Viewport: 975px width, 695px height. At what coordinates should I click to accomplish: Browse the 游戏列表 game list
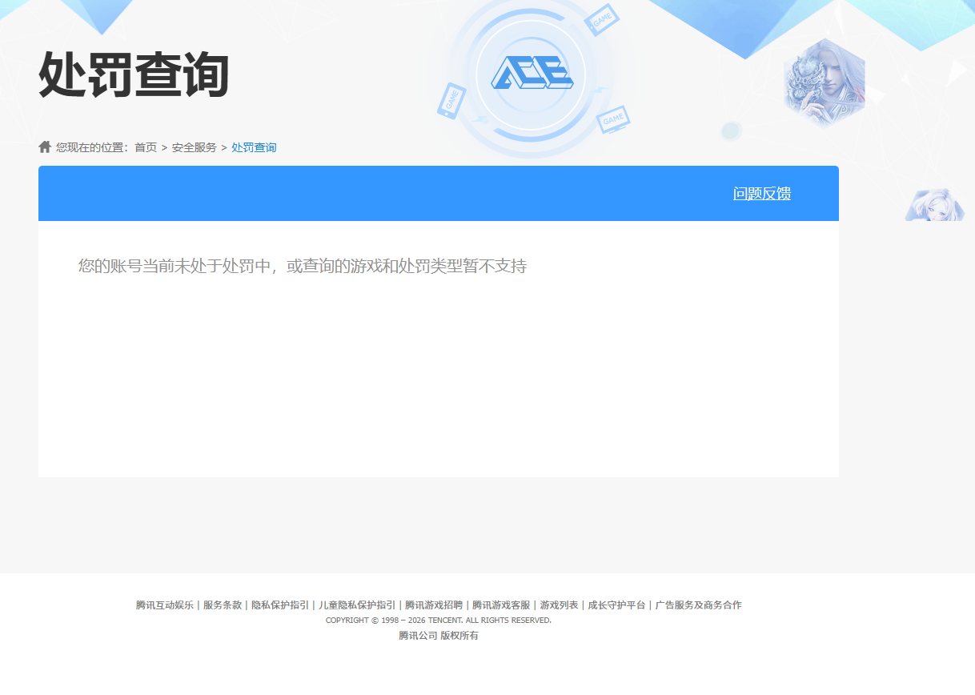click(558, 605)
